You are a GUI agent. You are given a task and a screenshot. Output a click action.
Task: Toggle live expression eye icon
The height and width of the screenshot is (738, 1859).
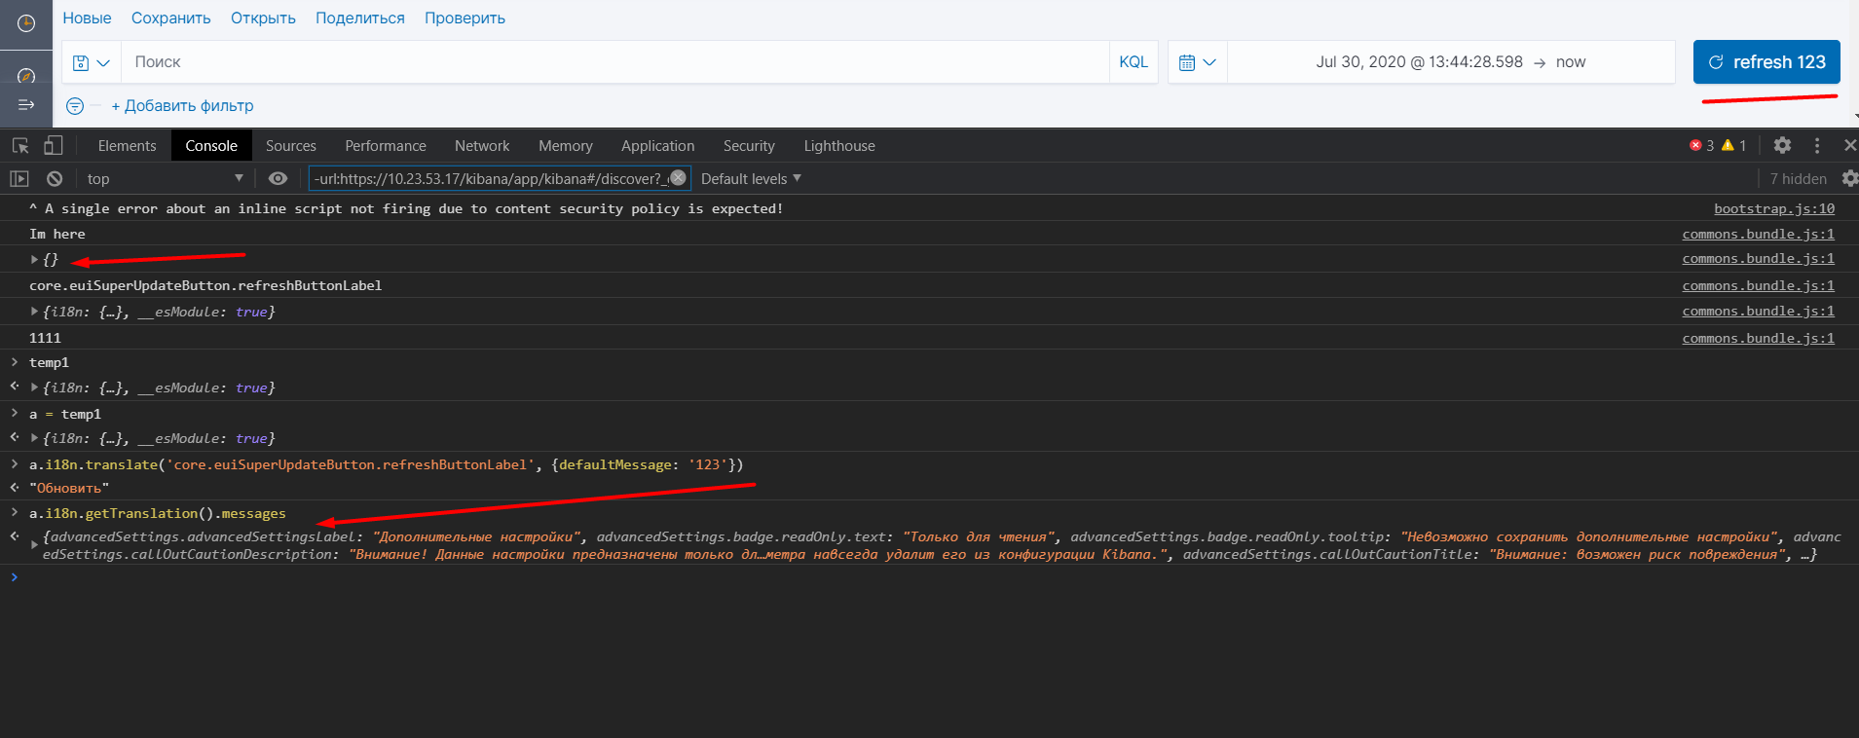click(x=278, y=178)
